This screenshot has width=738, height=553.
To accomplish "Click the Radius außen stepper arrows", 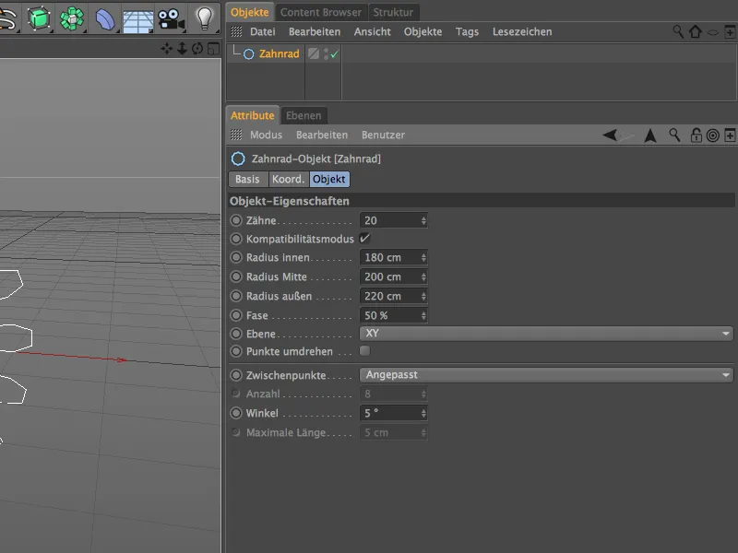I will click(x=423, y=296).
